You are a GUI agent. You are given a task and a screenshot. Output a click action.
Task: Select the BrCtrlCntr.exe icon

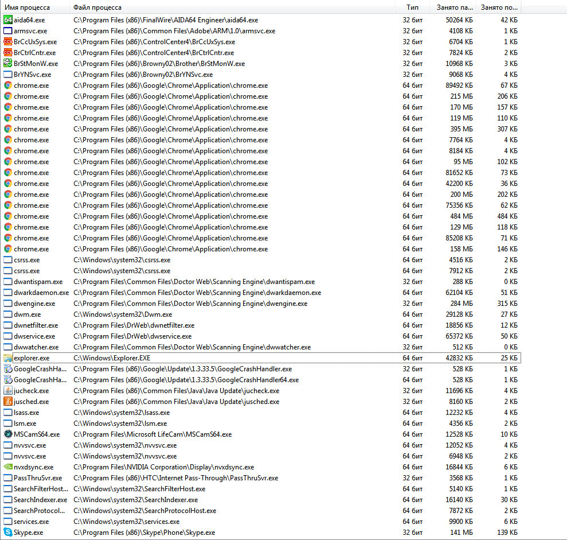coord(7,53)
